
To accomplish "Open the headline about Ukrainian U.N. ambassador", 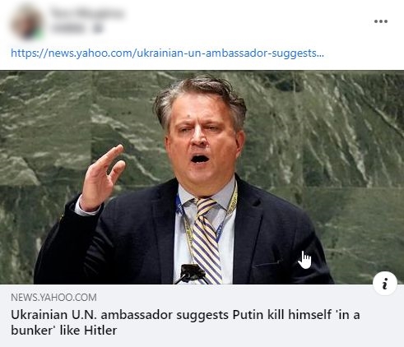I will 185,322.
